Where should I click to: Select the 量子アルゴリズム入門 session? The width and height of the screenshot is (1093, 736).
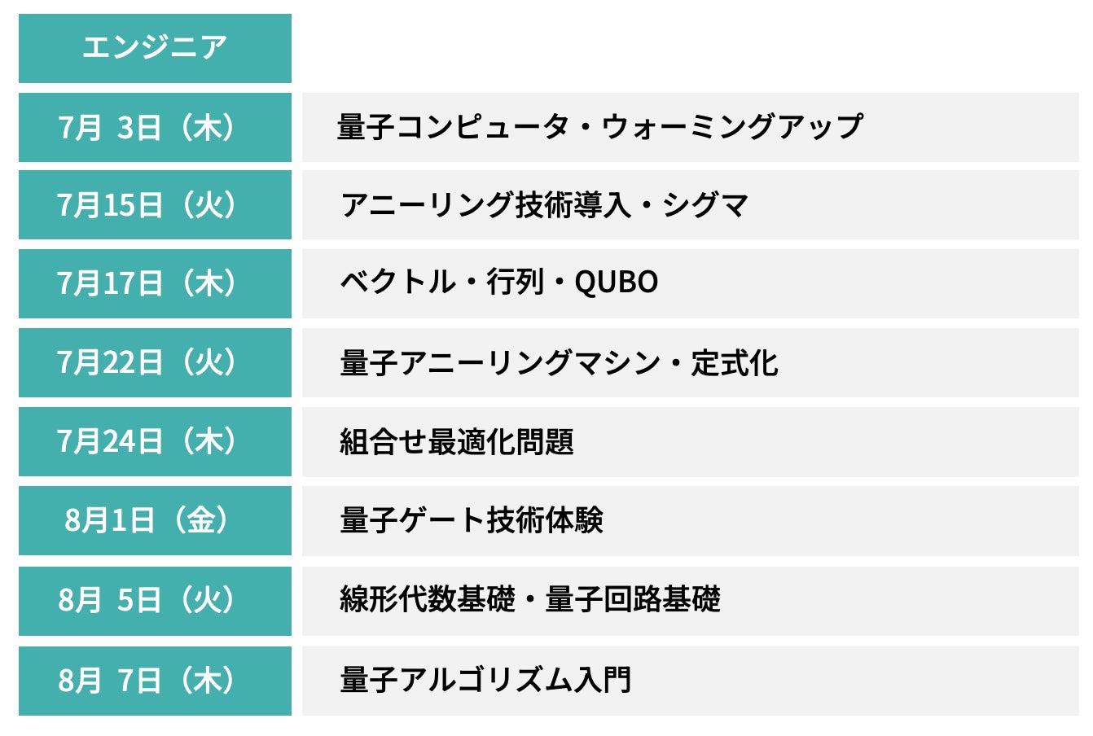click(x=485, y=680)
